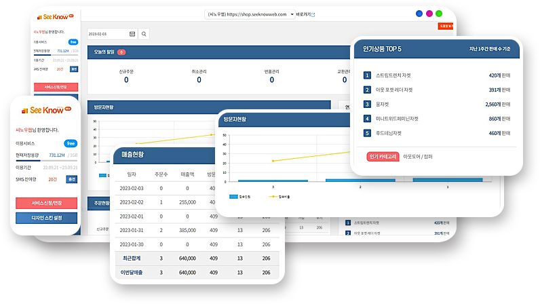540x304 pixels.
Task: Open the shop URL dropdown
Action: coord(292,14)
